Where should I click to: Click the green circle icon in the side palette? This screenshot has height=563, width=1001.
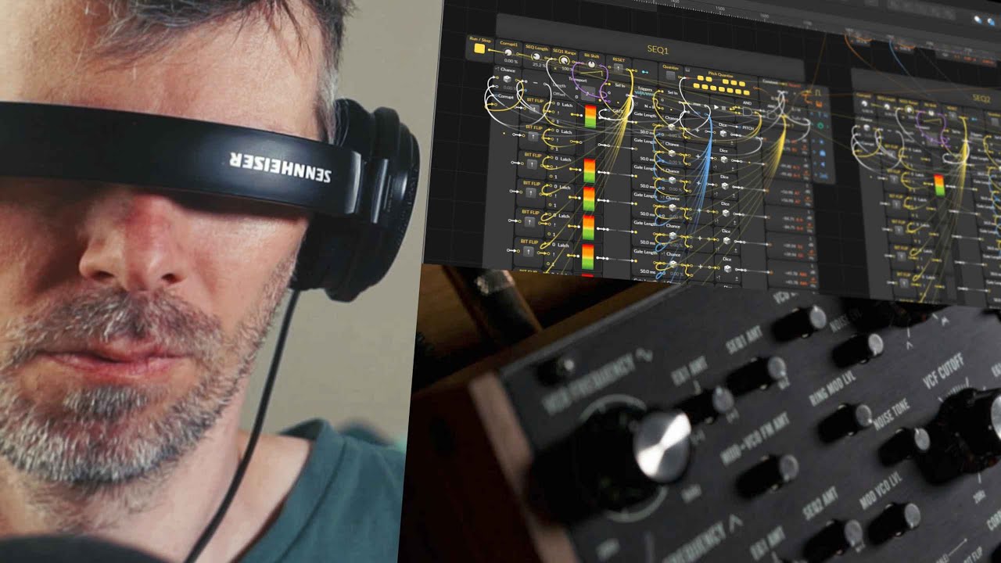pos(822,126)
